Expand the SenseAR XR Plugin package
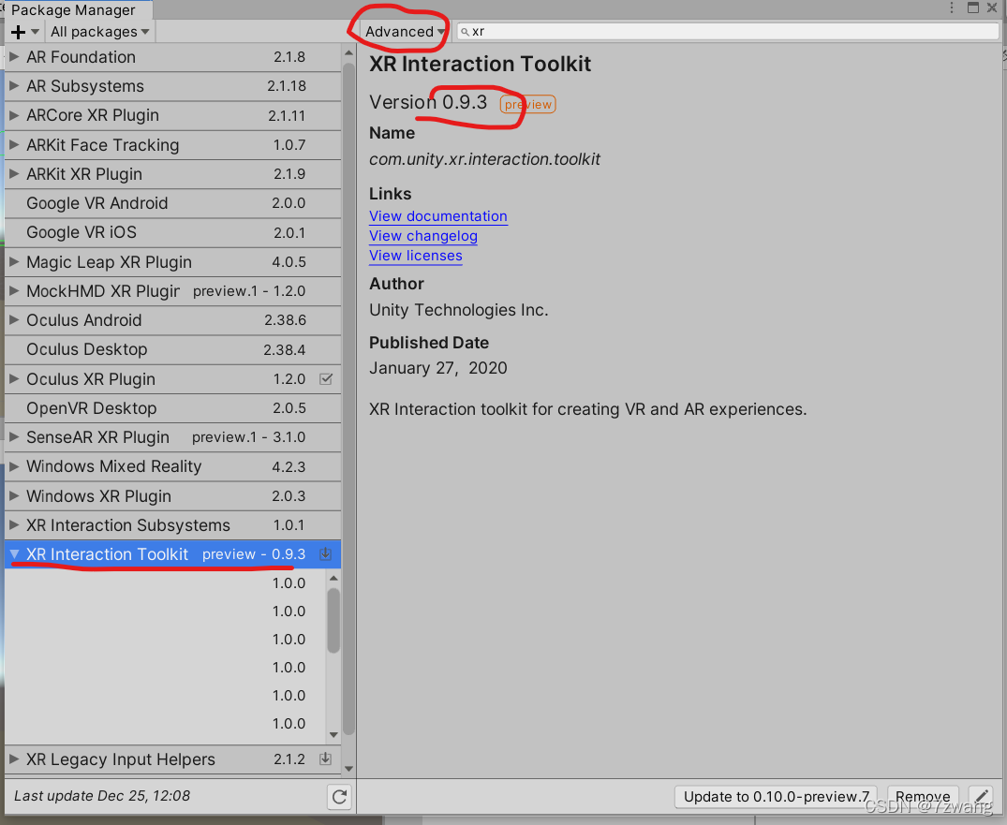Viewport: 1007px width, 825px height. (x=13, y=436)
